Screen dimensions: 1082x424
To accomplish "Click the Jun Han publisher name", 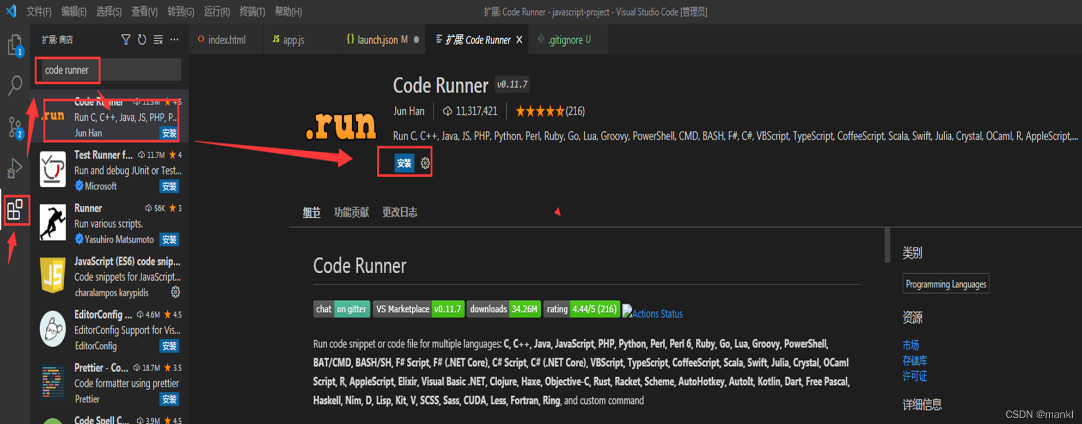I will click(x=408, y=111).
